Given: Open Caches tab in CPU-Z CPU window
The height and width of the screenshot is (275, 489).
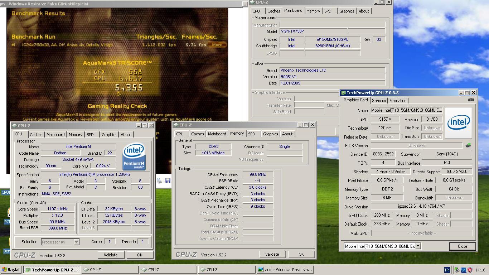Looking at the screenshot, I should [x=36, y=135].
